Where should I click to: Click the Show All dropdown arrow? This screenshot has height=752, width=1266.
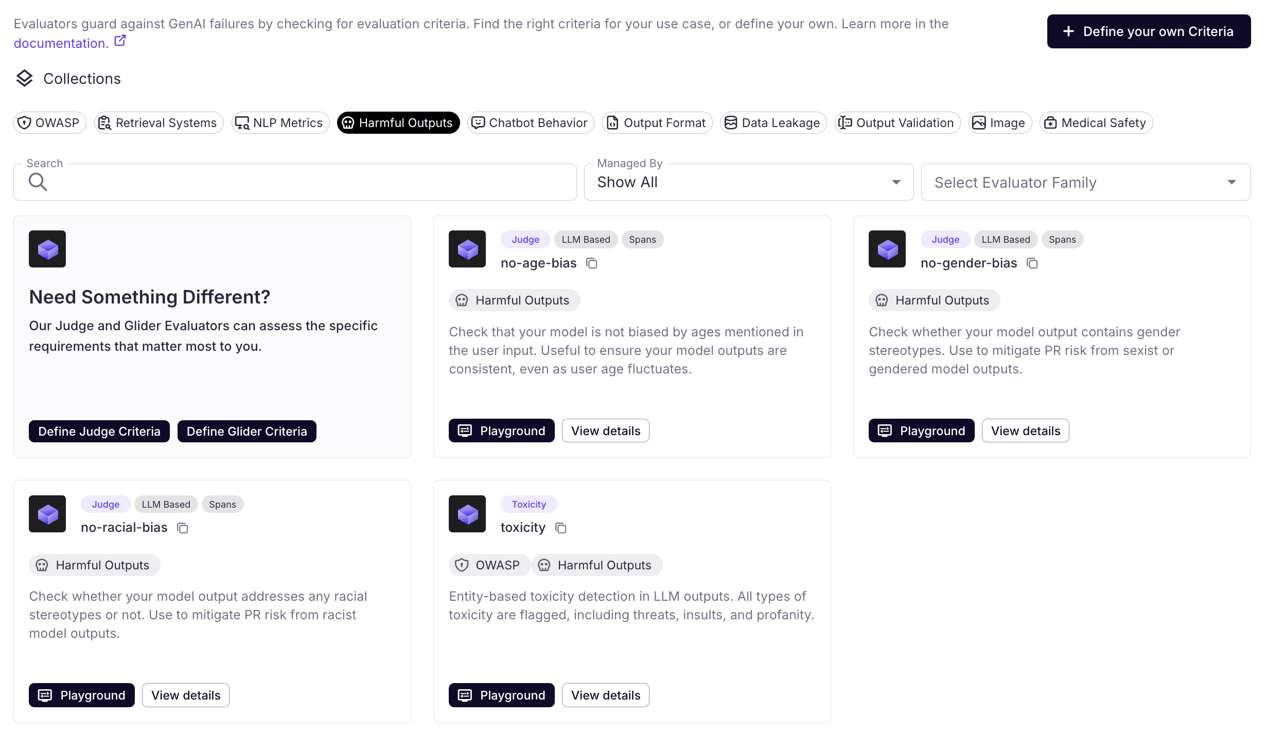click(896, 182)
